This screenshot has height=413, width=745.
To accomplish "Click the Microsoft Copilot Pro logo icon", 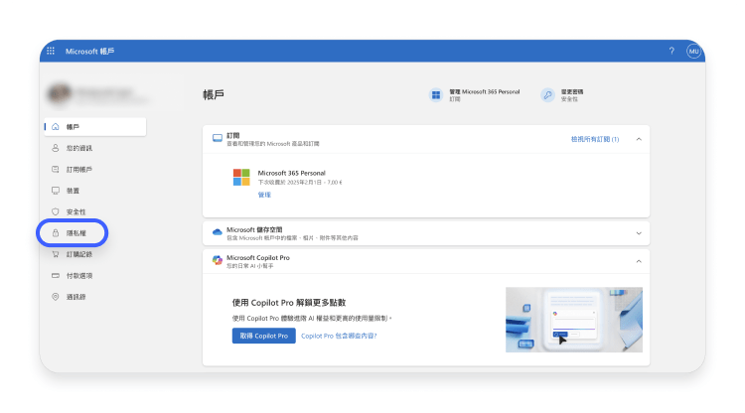I will coord(218,260).
